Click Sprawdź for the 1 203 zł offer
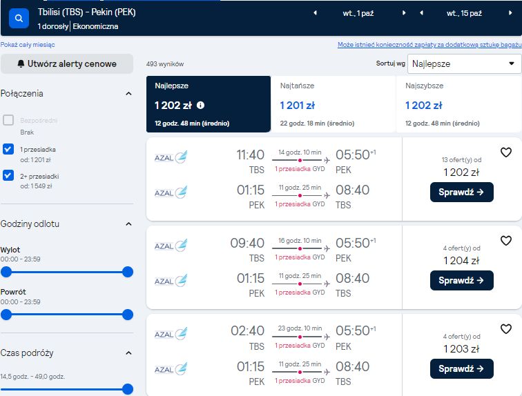The width and height of the screenshot is (522, 396). click(461, 368)
